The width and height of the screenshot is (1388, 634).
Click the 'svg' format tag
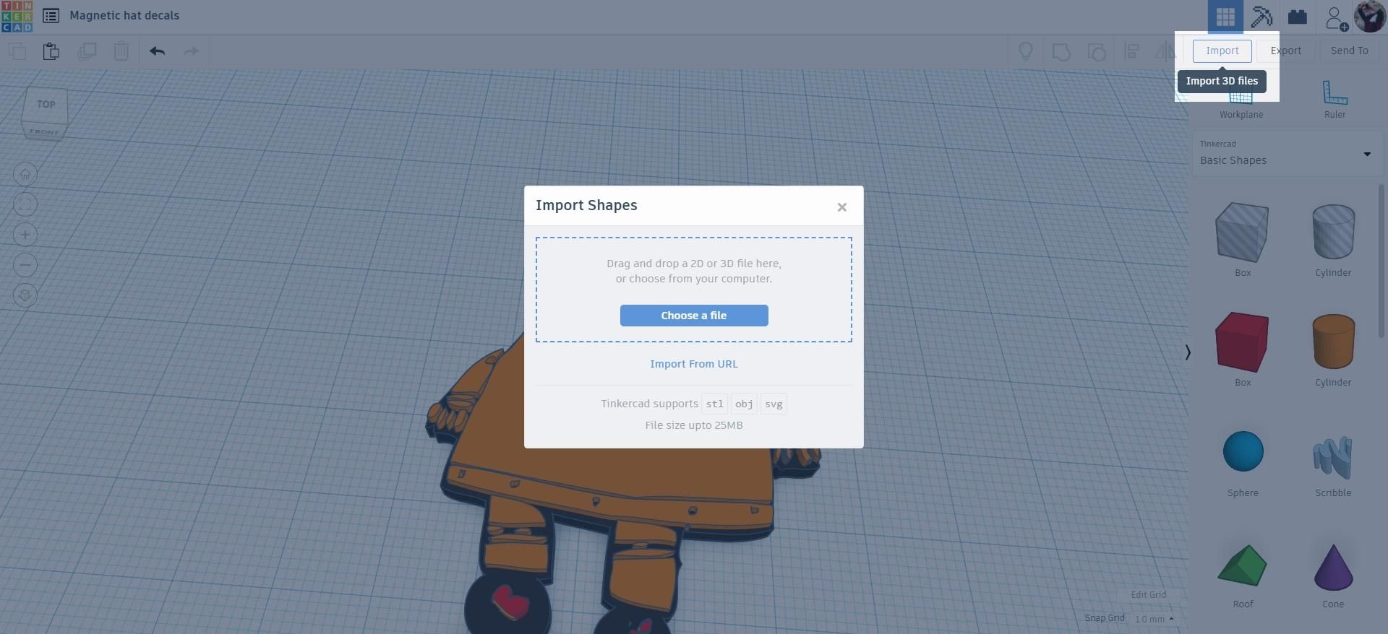[774, 404]
